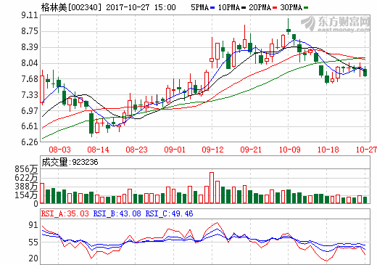
Task: Click the green 30PMA legend swatch
Action: (306, 8)
